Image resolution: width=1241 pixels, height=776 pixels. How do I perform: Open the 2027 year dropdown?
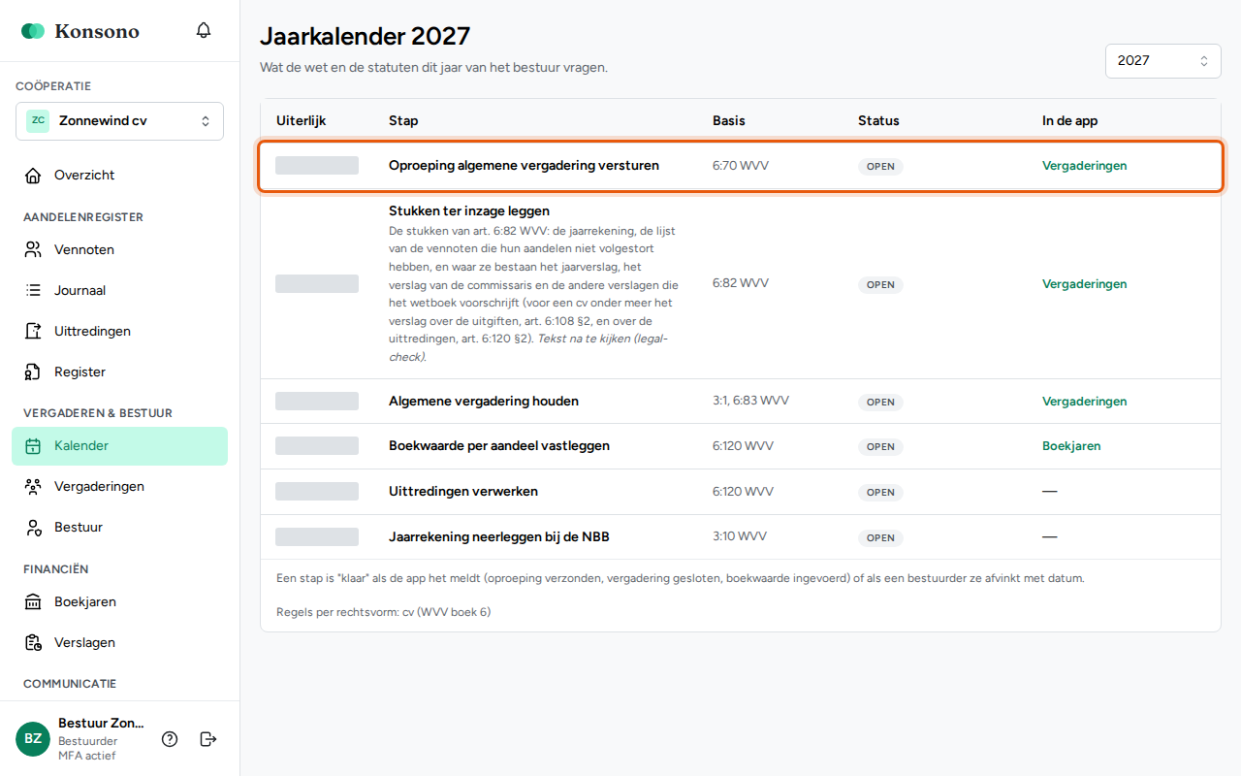(1163, 60)
